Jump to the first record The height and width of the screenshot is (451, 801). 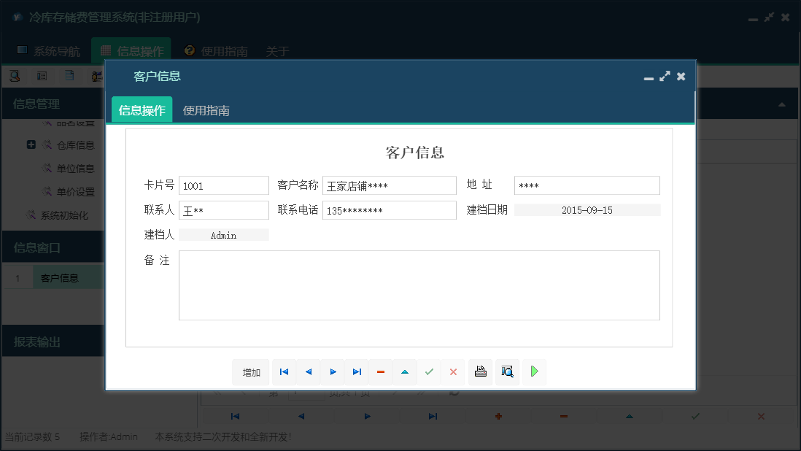pos(284,371)
